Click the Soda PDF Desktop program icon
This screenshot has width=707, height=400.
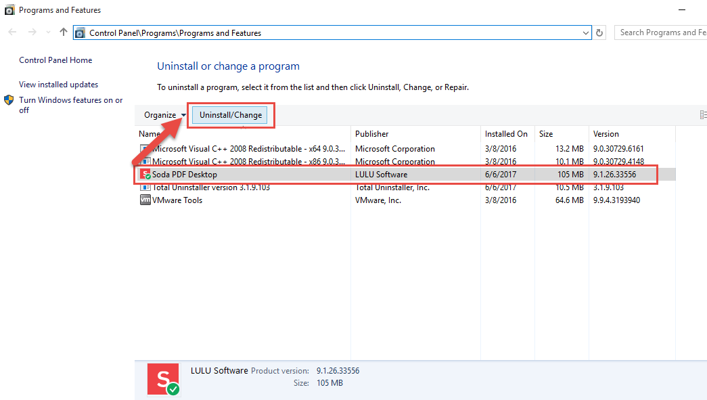point(144,174)
